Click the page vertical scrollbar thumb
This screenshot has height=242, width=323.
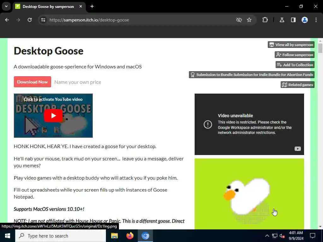tap(320, 48)
